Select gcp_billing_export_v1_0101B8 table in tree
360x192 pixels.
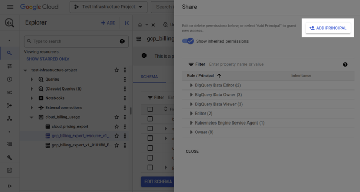(82, 145)
